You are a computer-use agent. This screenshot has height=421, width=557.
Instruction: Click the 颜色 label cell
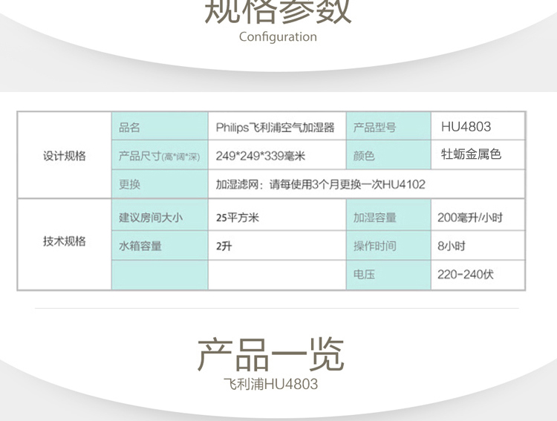[388, 155]
